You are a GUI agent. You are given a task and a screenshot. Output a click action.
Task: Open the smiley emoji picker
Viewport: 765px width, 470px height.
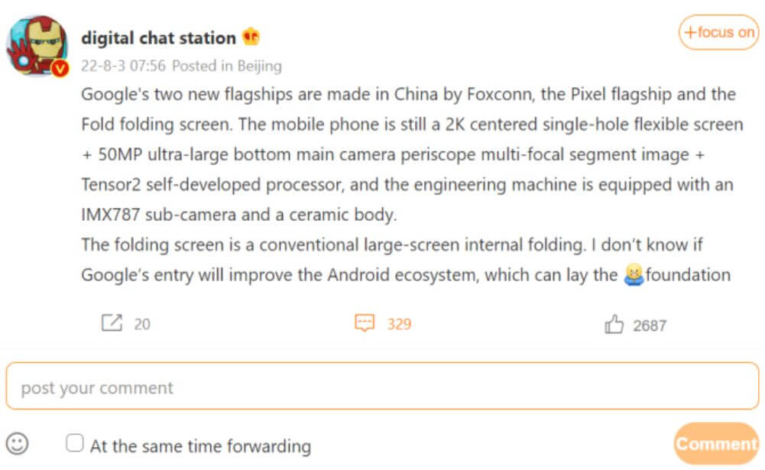click(x=18, y=443)
